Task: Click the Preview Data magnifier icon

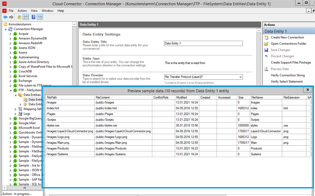Action: pyautogui.click(x=266, y=69)
